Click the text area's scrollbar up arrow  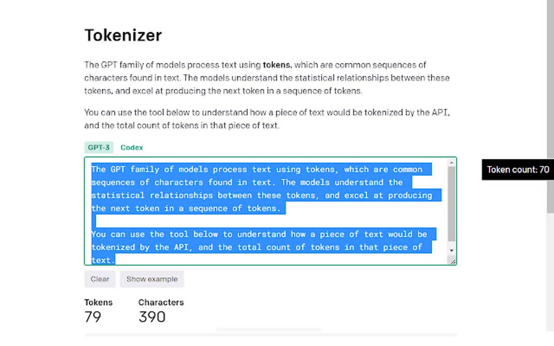point(452,163)
